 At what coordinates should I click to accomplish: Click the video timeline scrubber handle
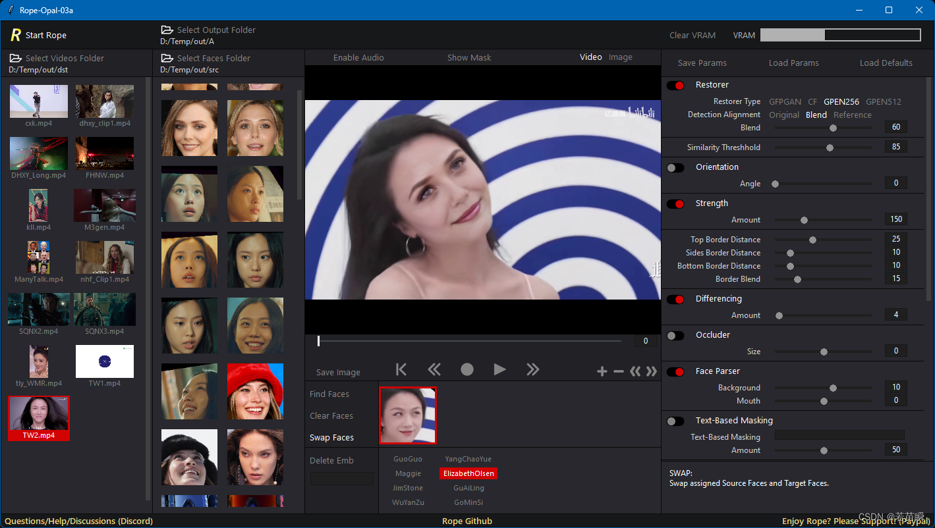pyautogui.click(x=318, y=341)
